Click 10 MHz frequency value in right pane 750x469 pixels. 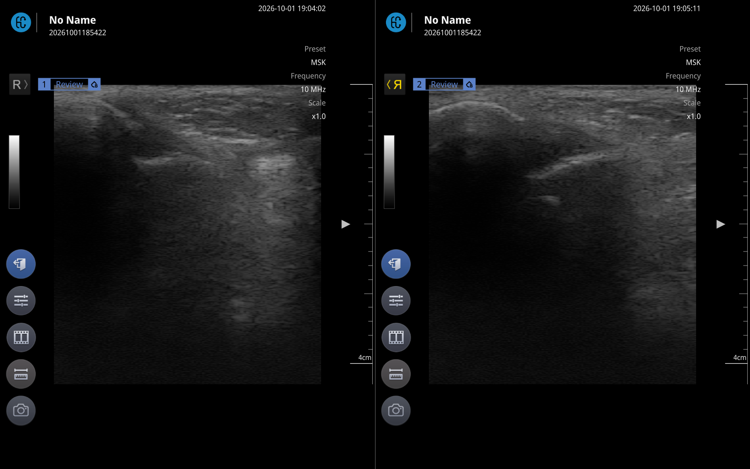coord(688,90)
